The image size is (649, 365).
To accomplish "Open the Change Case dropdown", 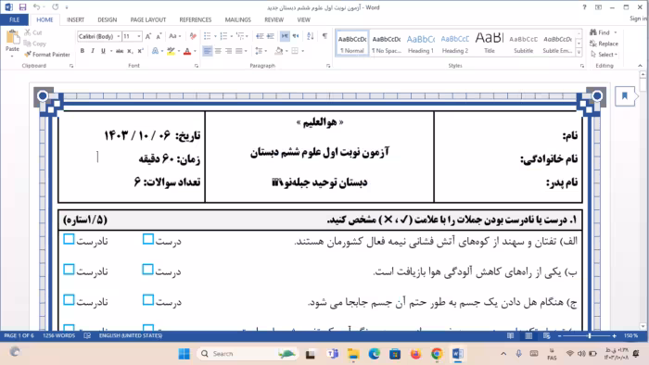I will pyautogui.click(x=175, y=36).
